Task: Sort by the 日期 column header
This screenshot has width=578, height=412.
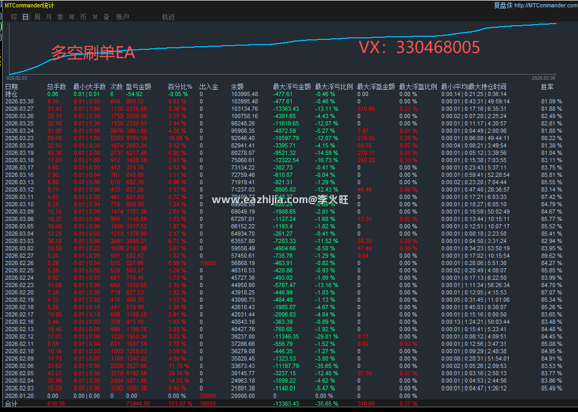Action: click(12, 87)
